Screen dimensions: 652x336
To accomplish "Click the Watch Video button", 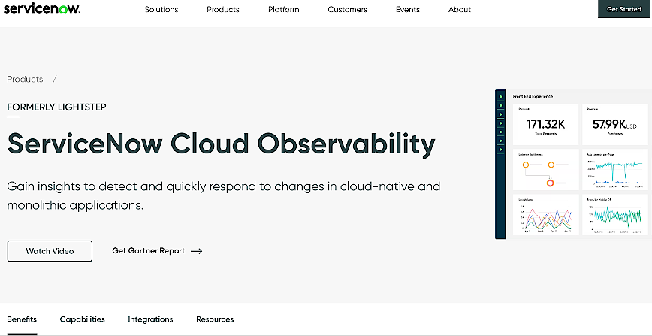I will [x=50, y=251].
